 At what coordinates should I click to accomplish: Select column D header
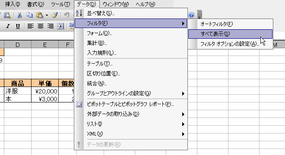(18, 44)
